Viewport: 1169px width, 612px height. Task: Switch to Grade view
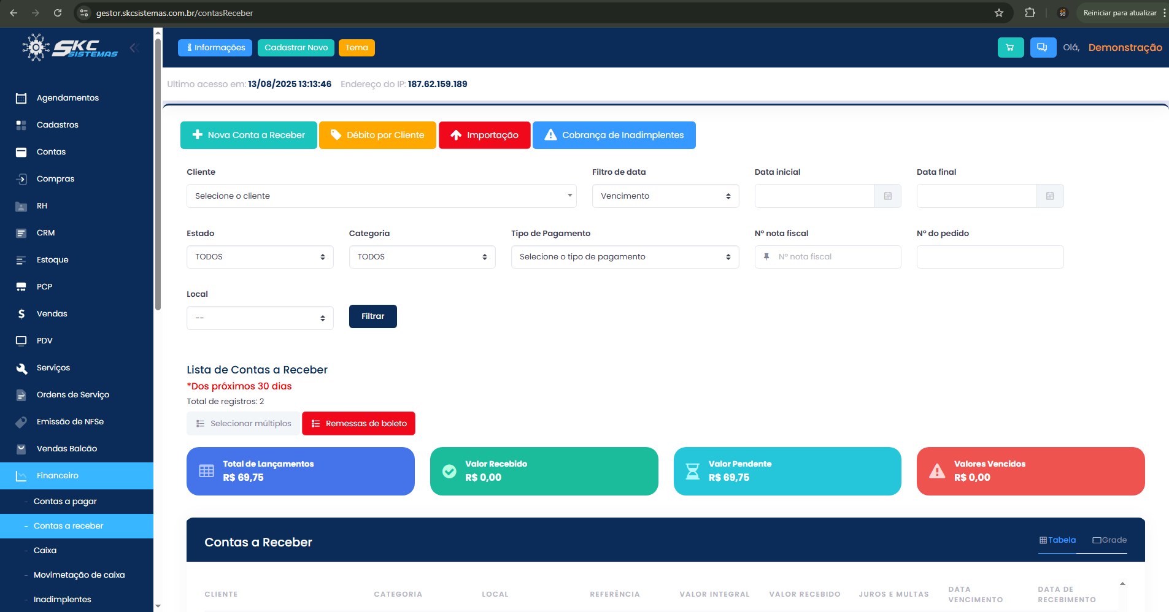pyautogui.click(x=1109, y=540)
